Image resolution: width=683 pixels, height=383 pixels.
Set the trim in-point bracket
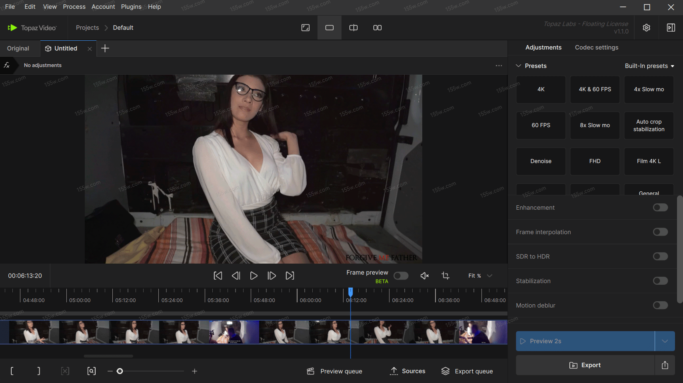pos(12,371)
